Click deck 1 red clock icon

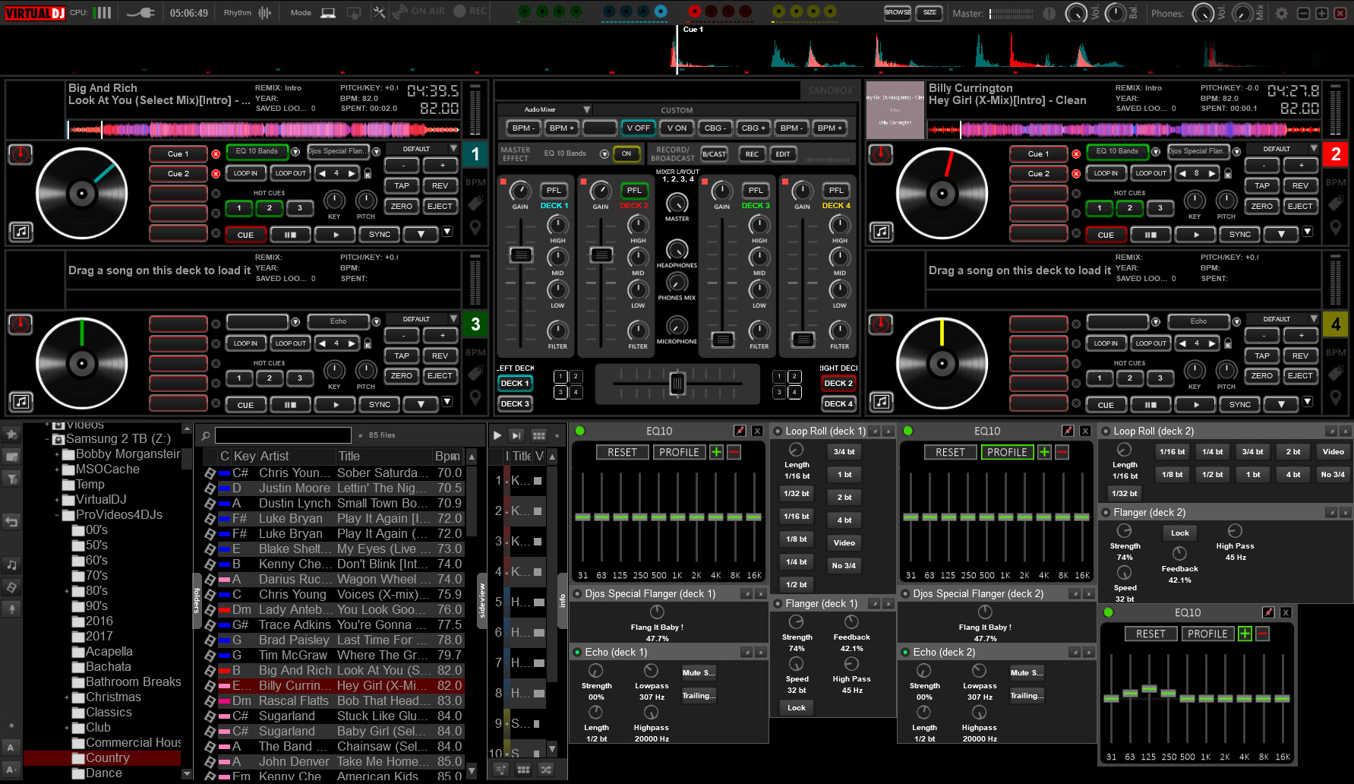(21, 154)
